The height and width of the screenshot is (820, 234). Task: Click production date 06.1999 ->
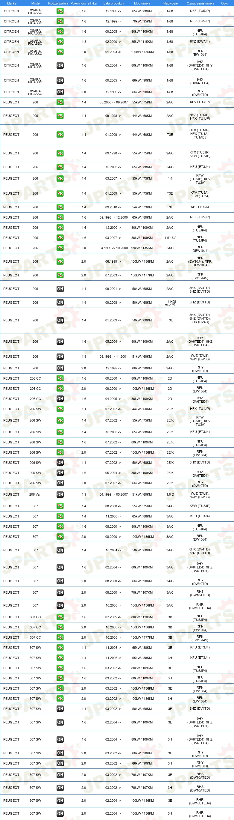[113, 262]
